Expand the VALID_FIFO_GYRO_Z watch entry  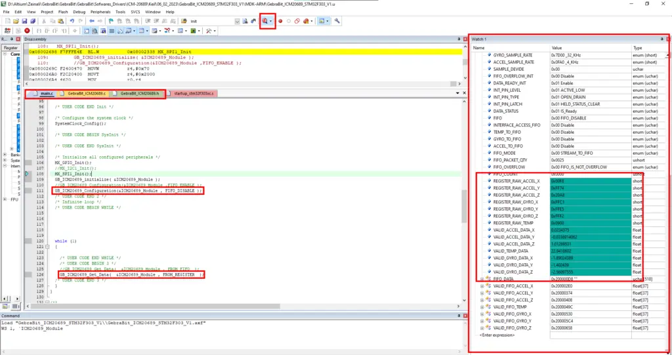(482, 328)
